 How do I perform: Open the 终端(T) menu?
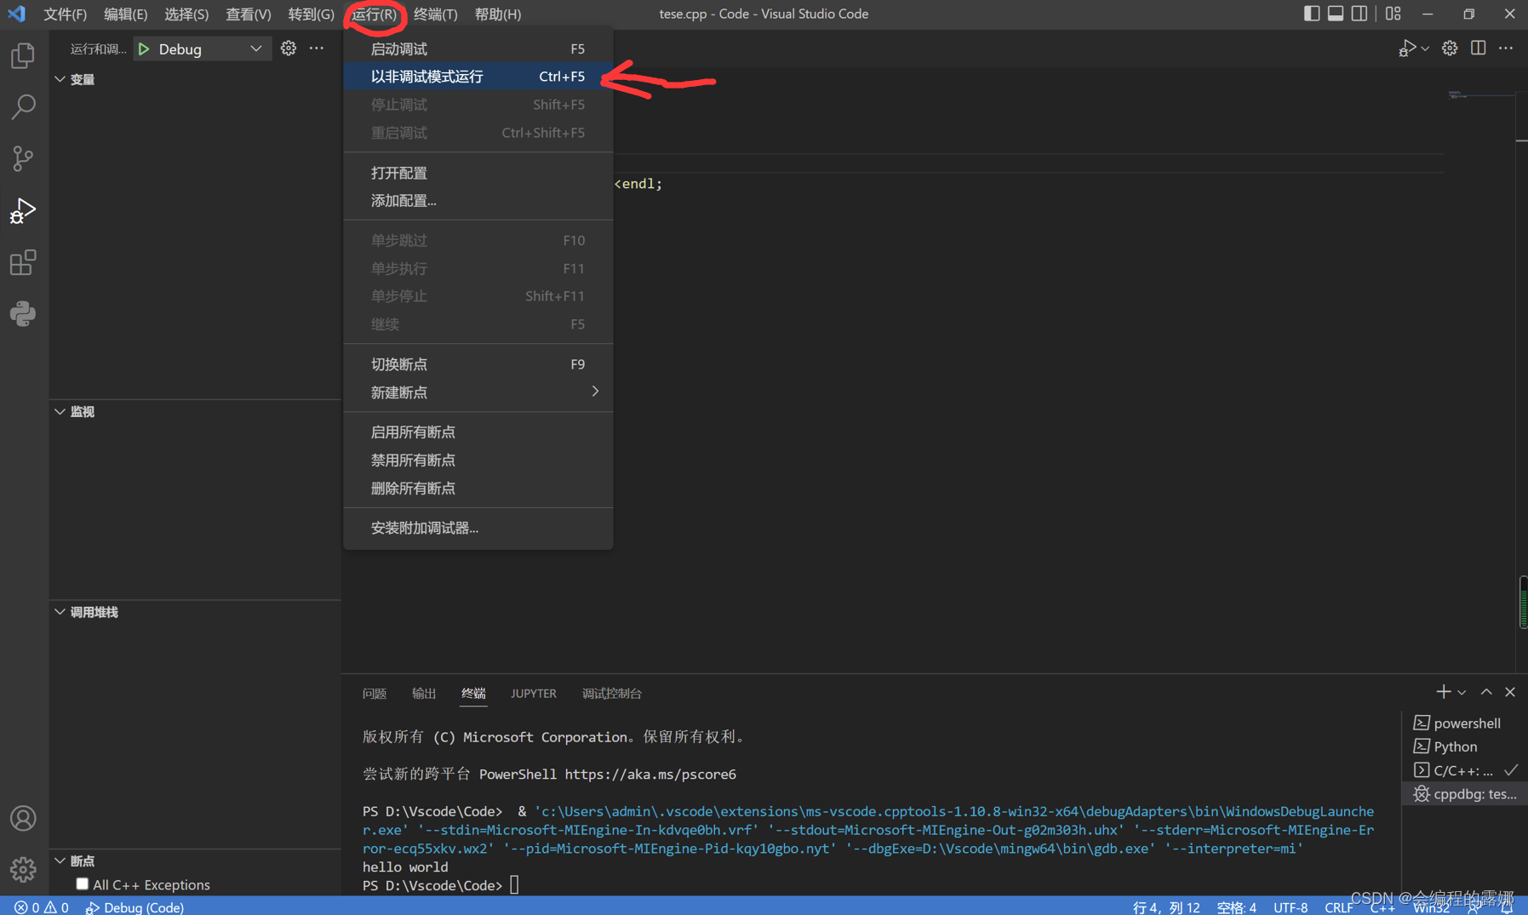(436, 14)
